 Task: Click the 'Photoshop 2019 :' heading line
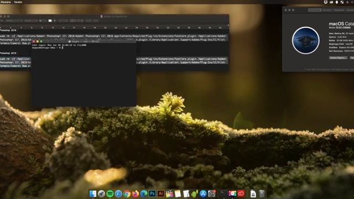click(8, 53)
